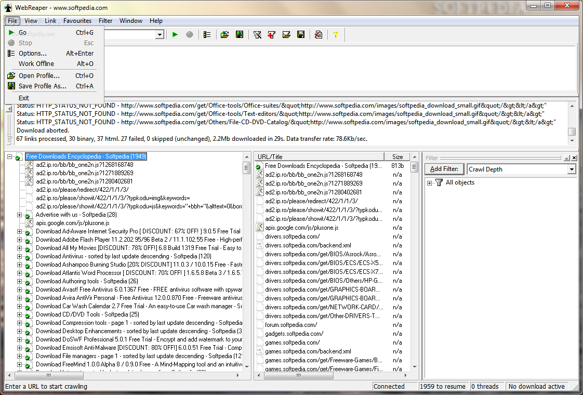
Task: Open the Filter menu
Action: click(105, 21)
